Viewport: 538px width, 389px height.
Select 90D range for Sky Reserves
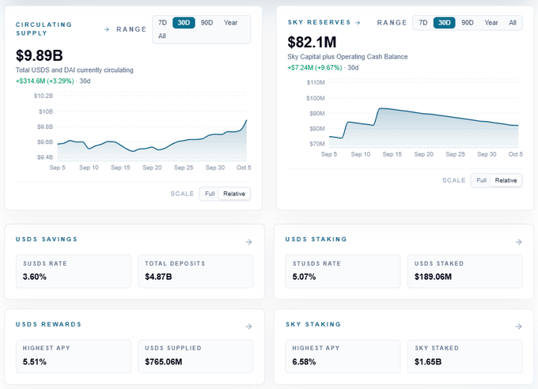[468, 23]
